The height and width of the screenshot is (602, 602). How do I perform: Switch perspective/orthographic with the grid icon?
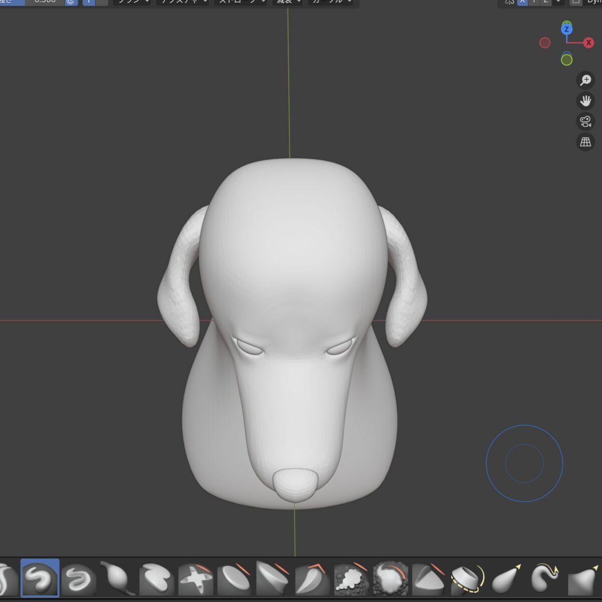click(x=585, y=142)
